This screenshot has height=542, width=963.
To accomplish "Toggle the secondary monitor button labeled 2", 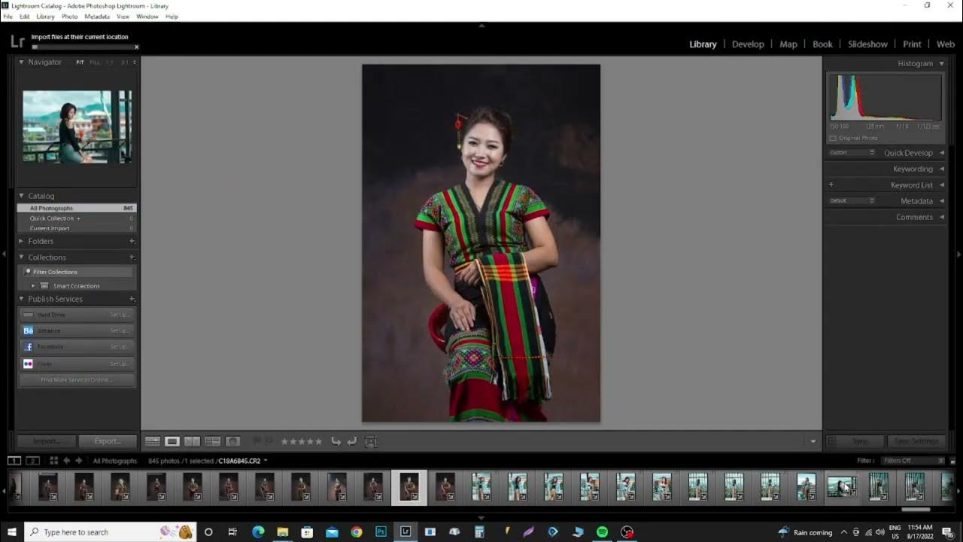I will (32, 460).
